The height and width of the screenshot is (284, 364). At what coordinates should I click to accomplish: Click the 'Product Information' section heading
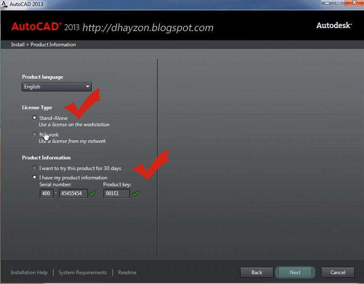(x=46, y=158)
